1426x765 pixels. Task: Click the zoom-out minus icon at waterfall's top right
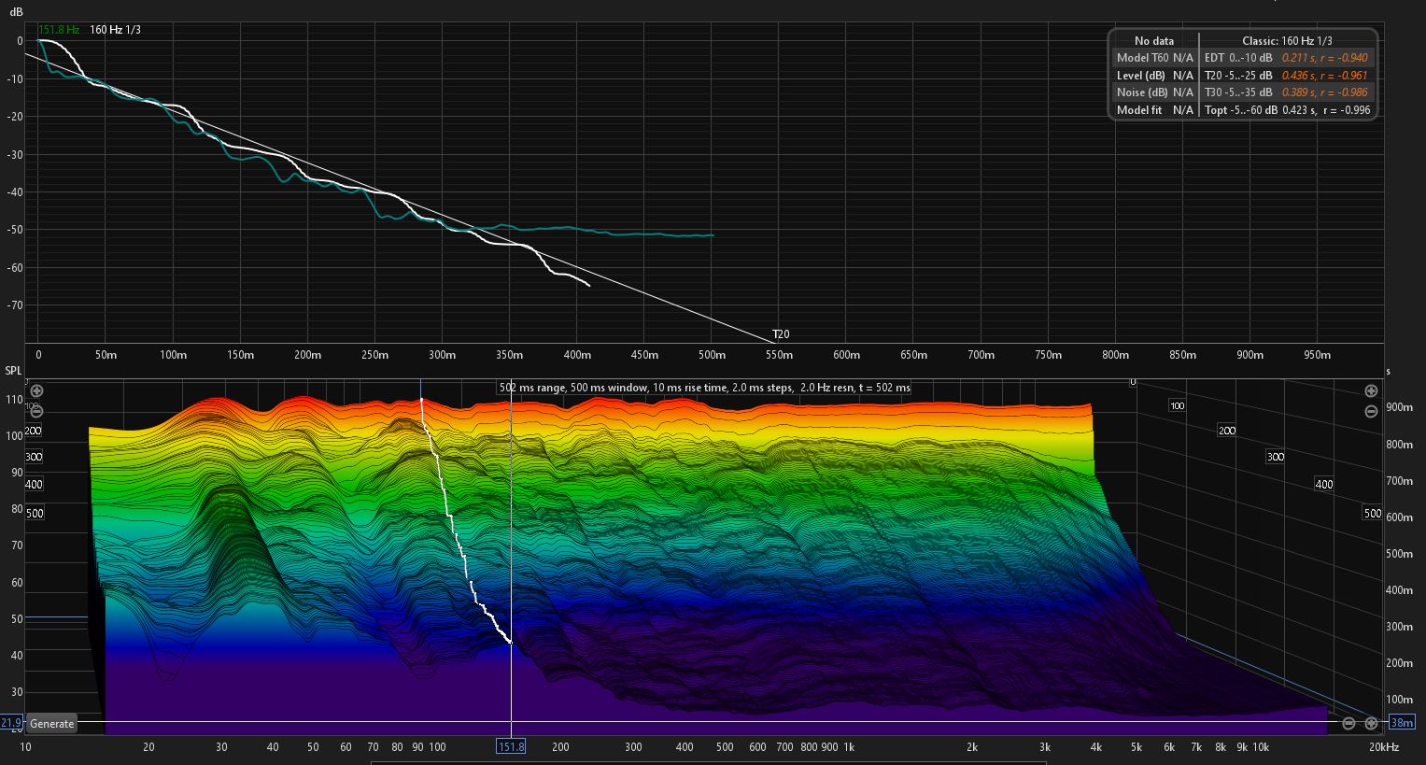[x=1371, y=412]
